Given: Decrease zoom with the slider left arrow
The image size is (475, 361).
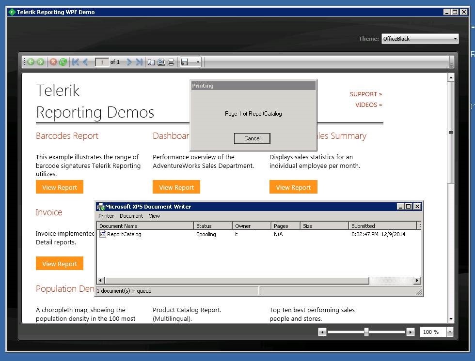Looking at the screenshot, I should [322, 332].
